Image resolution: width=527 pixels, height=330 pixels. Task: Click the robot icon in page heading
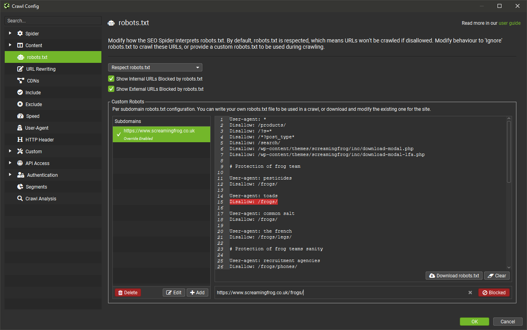click(112, 23)
